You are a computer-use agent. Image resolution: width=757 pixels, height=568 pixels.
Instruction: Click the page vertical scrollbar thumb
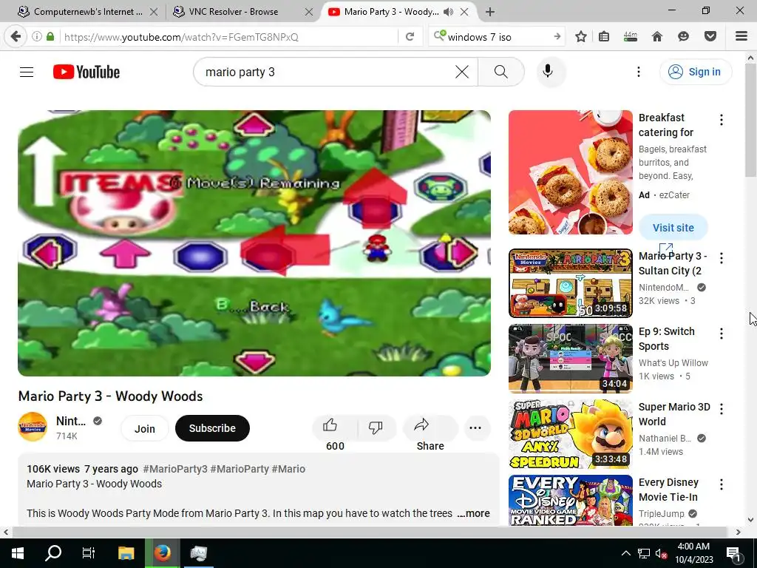coord(750,120)
